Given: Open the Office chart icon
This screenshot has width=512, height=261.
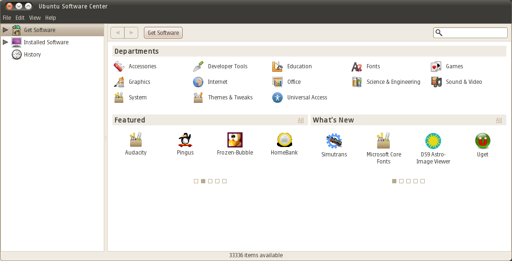Looking at the screenshot, I should 277,82.
